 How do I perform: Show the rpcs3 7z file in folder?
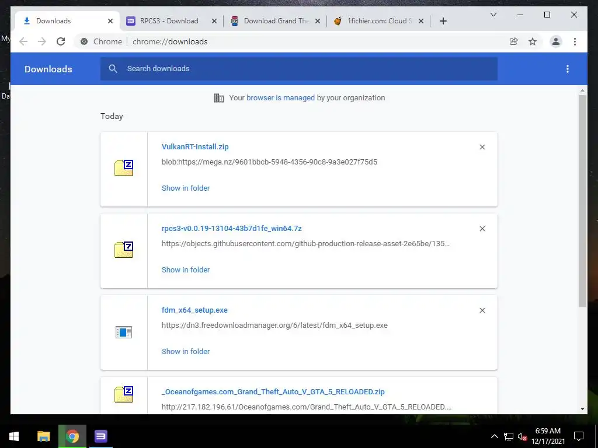click(186, 269)
